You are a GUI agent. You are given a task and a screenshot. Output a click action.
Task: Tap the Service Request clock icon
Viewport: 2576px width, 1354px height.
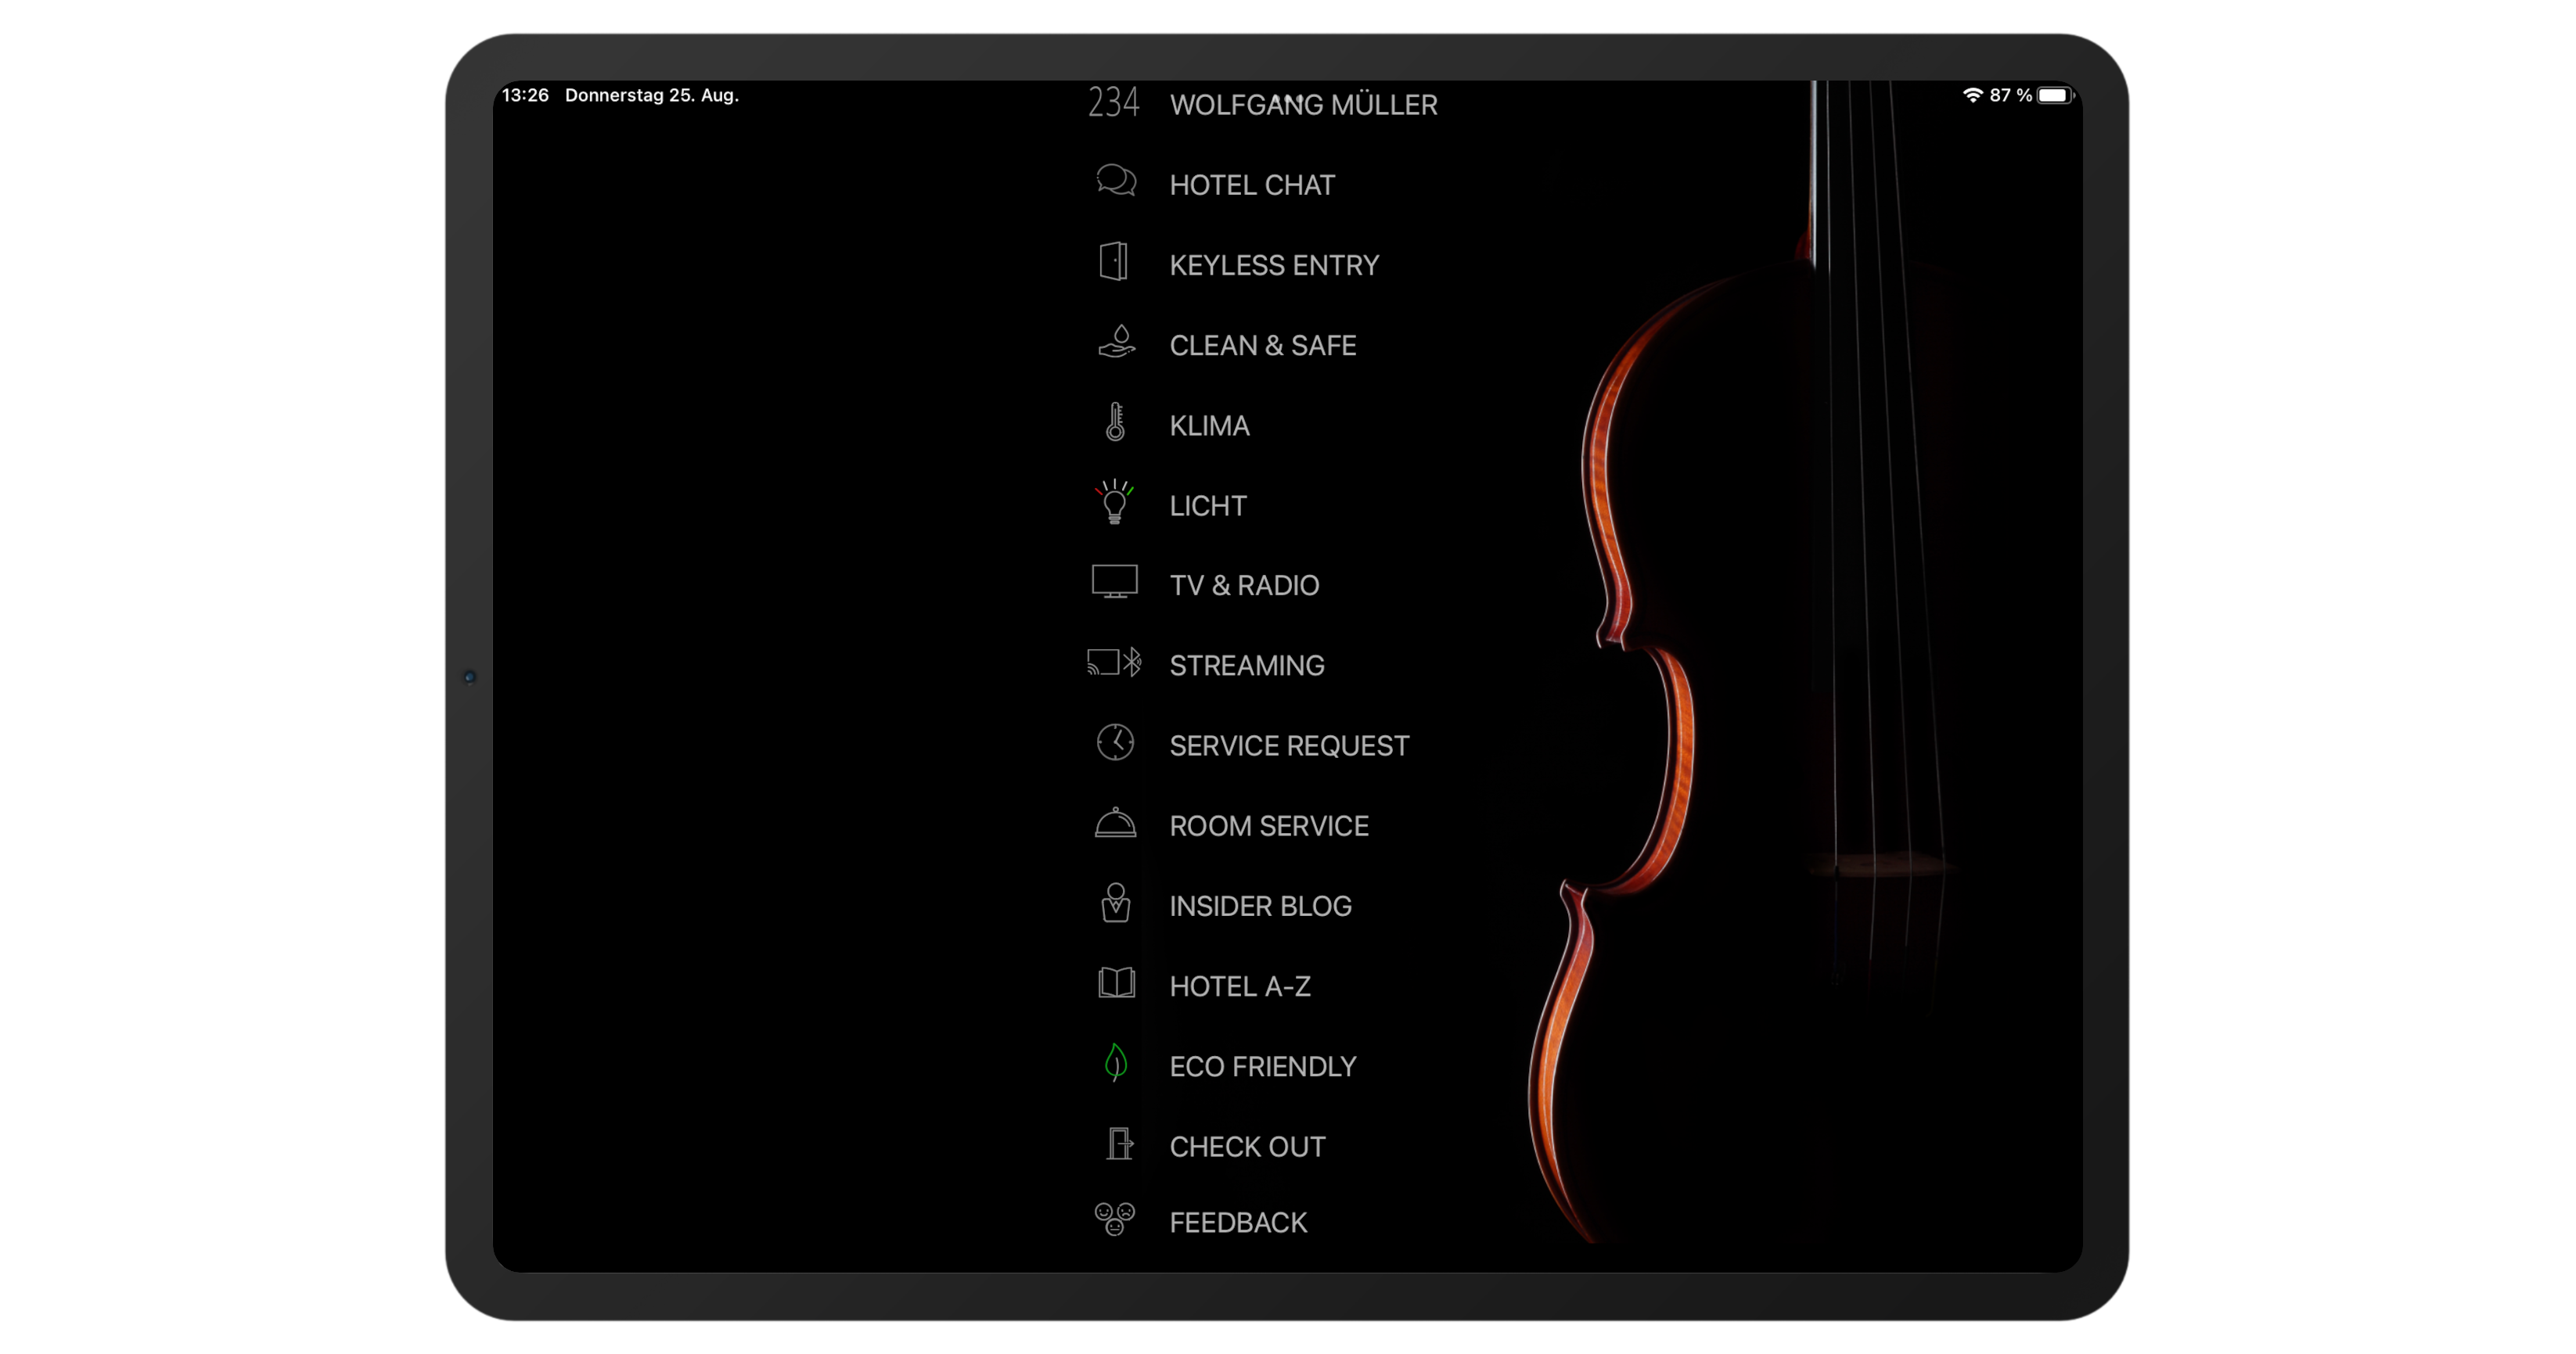pyautogui.click(x=1115, y=742)
